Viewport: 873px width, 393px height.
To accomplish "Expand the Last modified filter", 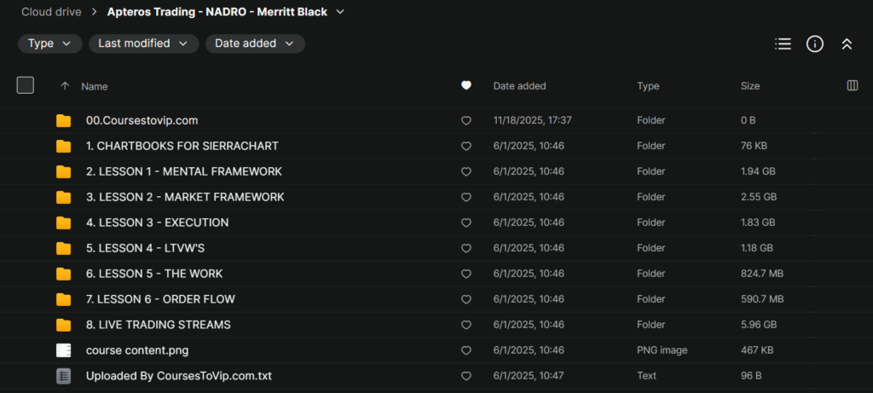I will 143,43.
